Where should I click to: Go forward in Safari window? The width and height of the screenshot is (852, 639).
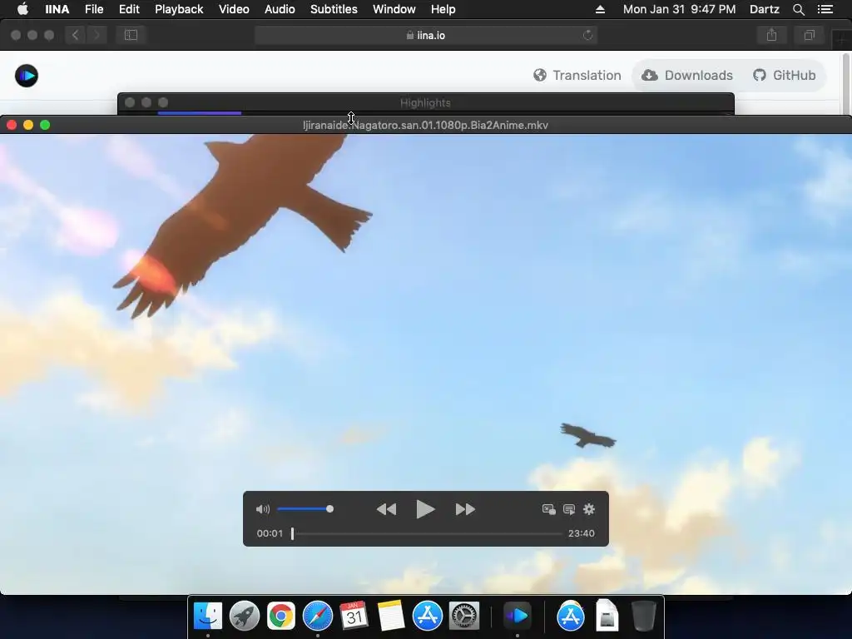click(97, 35)
